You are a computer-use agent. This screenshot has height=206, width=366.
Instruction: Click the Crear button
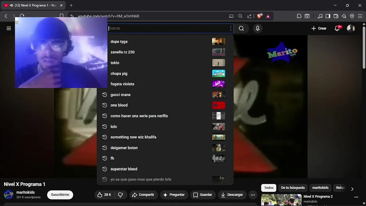[x=319, y=28]
